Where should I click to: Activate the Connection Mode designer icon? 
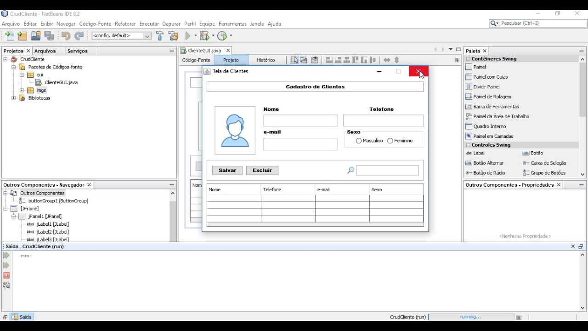[x=304, y=60]
